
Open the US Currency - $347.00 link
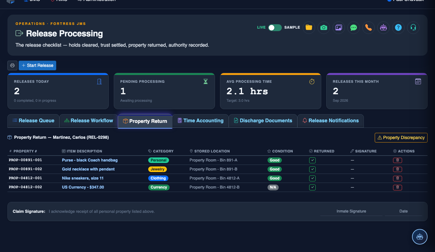83,187
